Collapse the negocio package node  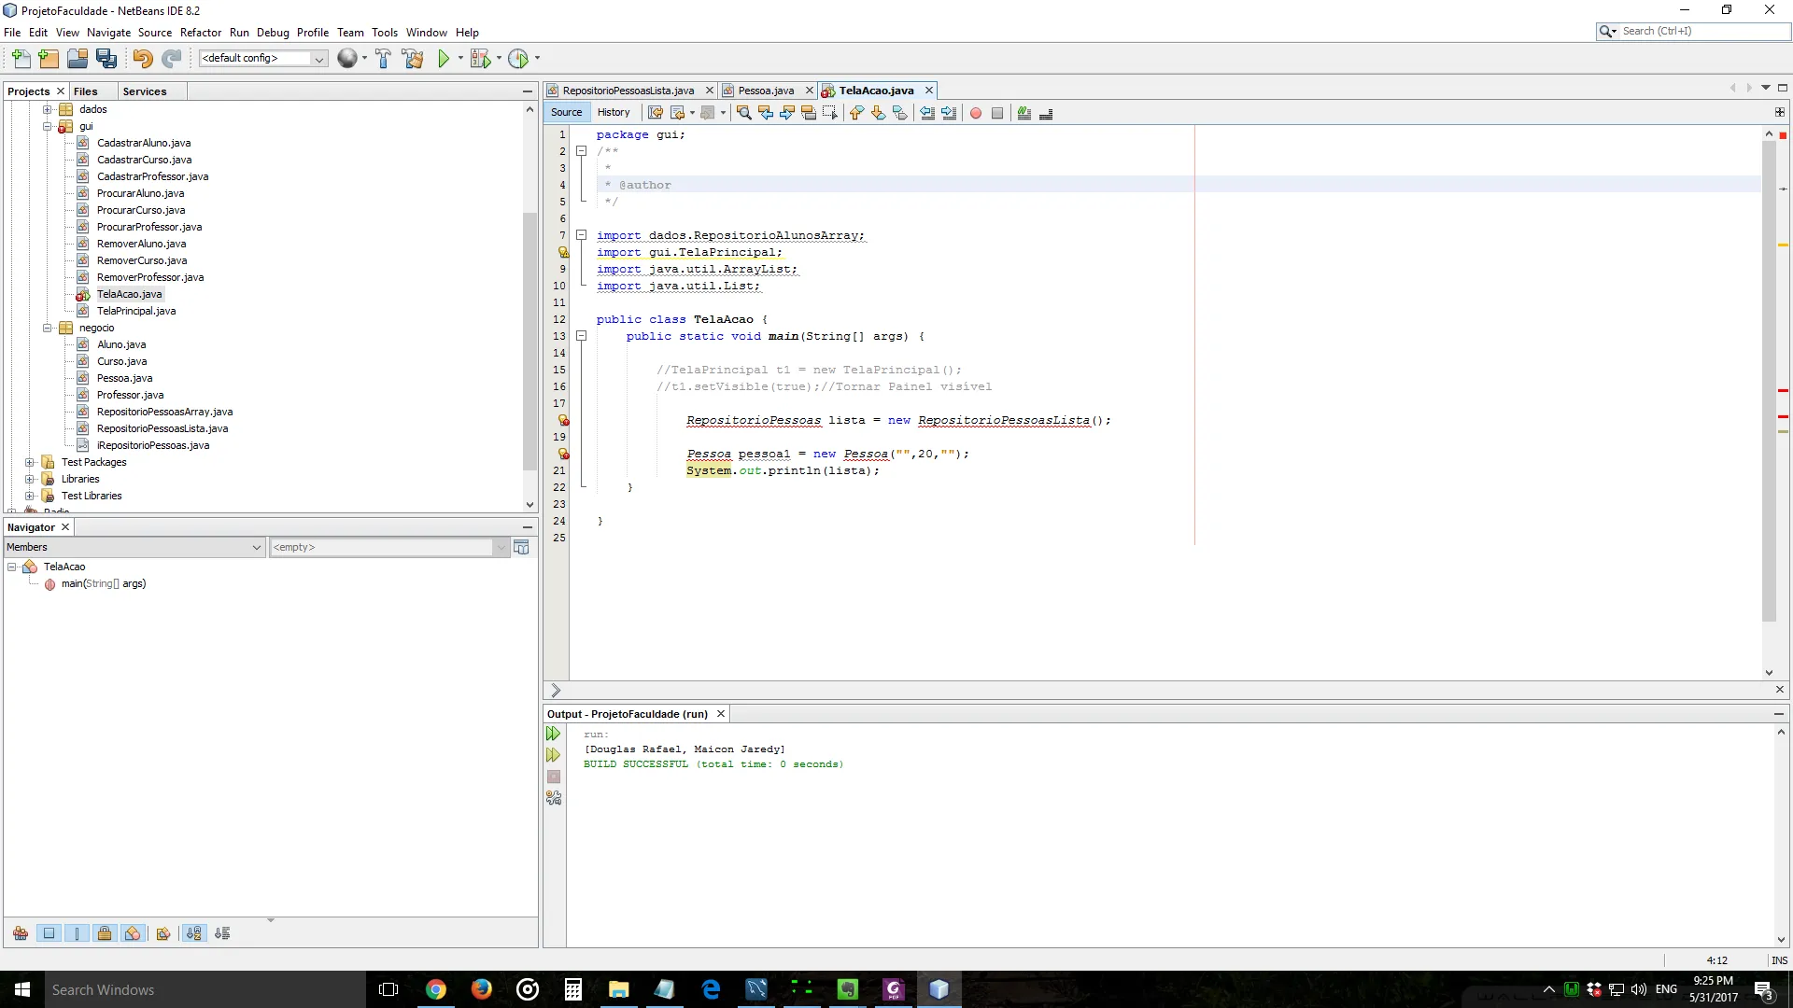pyautogui.click(x=47, y=328)
